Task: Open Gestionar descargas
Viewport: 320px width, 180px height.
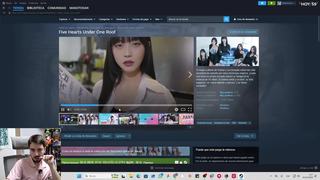Action: coord(162,168)
